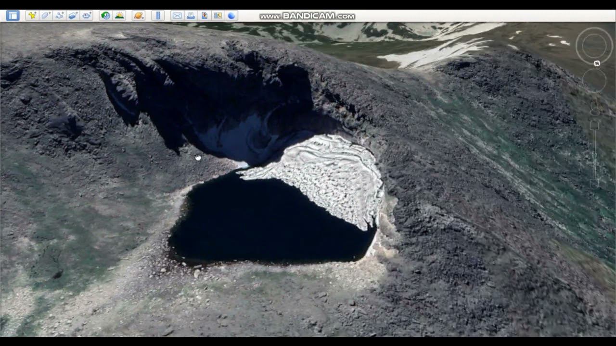This screenshot has height=346, width=616.
Task: Click the Look joystick ring
Action: pyautogui.click(x=594, y=46)
